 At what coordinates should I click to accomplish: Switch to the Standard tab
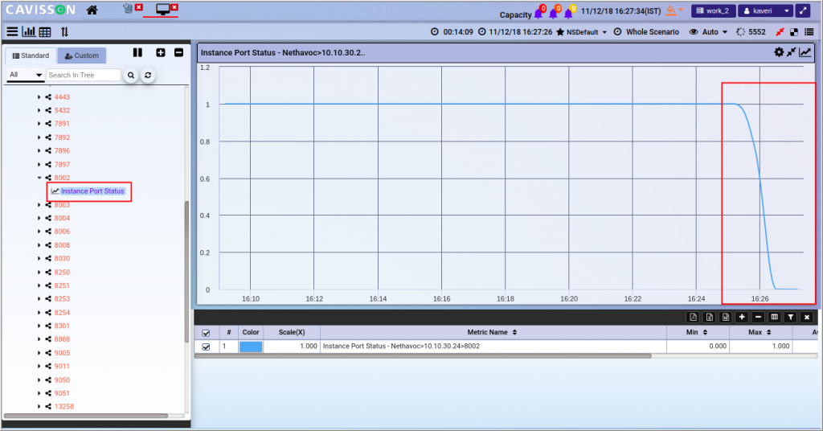click(31, 55)
